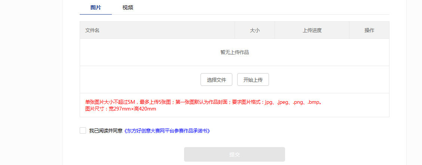Click the 大小 column header
The width and height of the screenshot is (422, 165).
[255, 30]
